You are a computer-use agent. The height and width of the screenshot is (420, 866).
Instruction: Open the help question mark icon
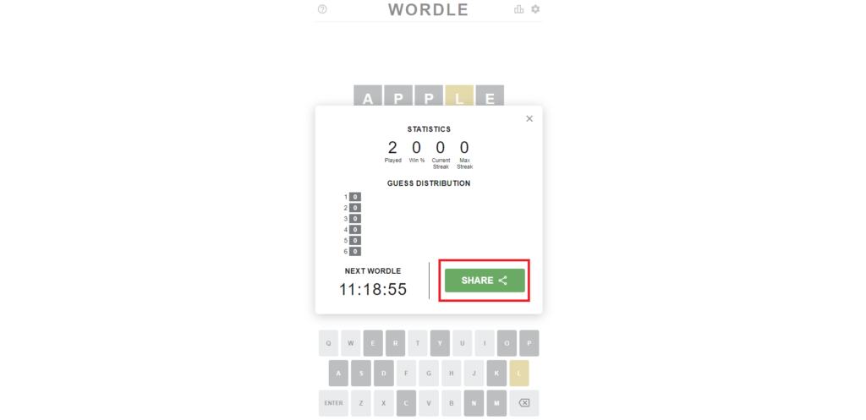click(x=322, y=9)
